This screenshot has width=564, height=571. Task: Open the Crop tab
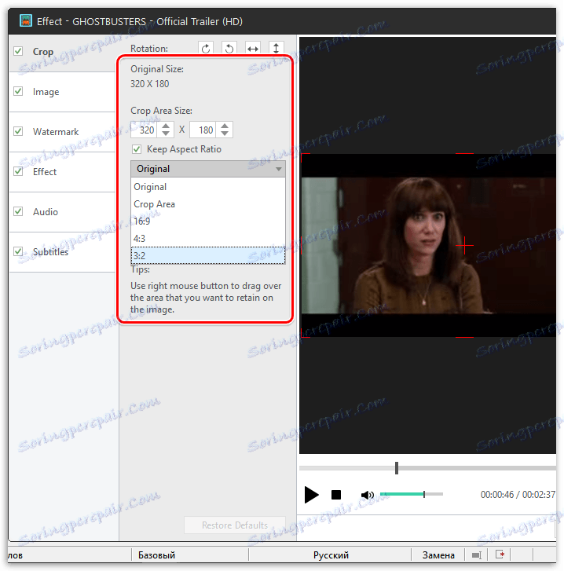(43, 52)
